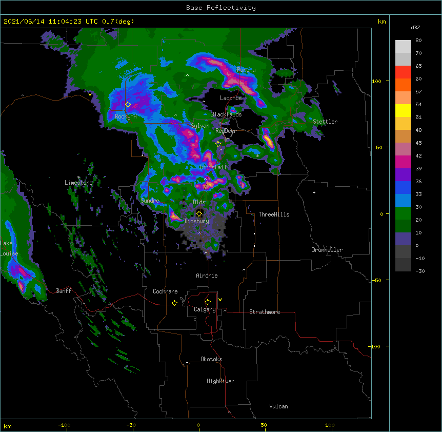Click the red legend swatch between 60 and 65

pyautogui.click(x=403, y=72)
